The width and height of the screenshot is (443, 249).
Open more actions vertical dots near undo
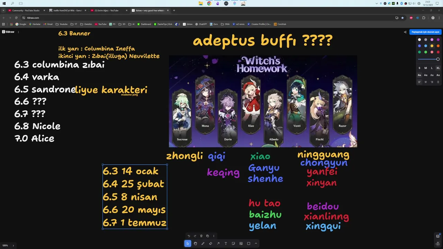[x=214, y=236]
